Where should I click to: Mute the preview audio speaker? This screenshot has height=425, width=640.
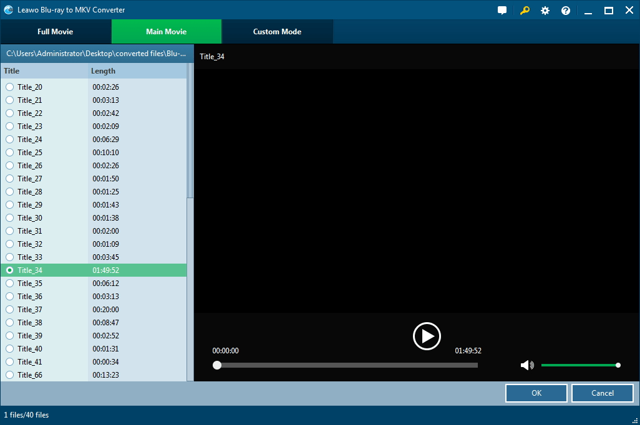pyautogui.click(x=527, y=365)
